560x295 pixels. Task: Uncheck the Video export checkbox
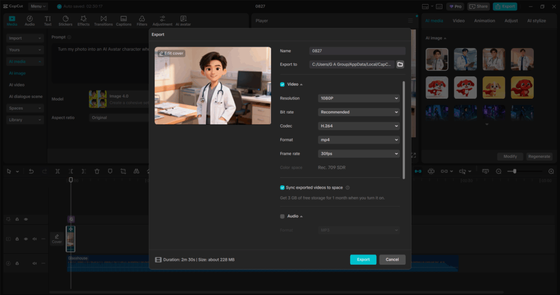pos(282,84)
